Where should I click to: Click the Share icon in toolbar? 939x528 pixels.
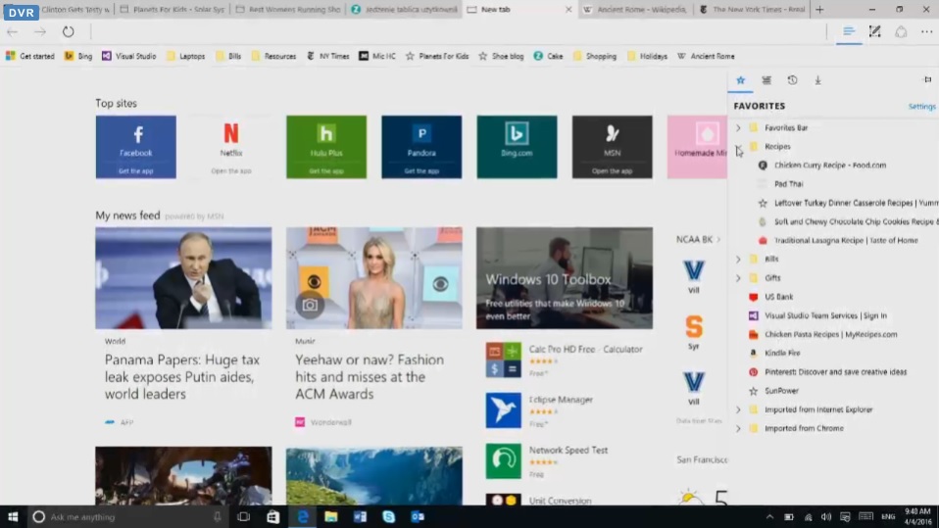[x=901, y=31]
